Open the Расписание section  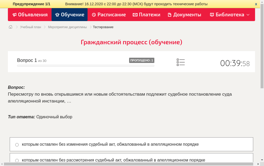(x=109, y=15)
